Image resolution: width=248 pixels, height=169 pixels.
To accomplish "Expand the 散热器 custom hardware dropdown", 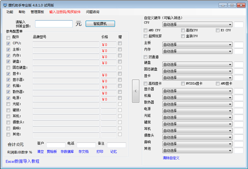I will click(x=198, y=104).
